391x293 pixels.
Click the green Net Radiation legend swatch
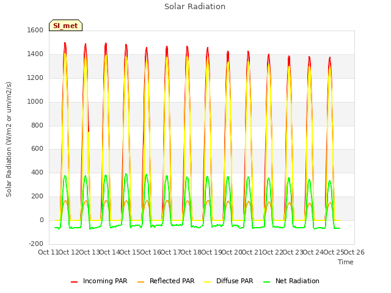266,282
